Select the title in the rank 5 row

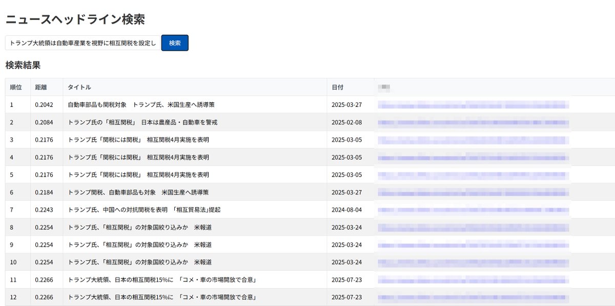click(138, 174)
